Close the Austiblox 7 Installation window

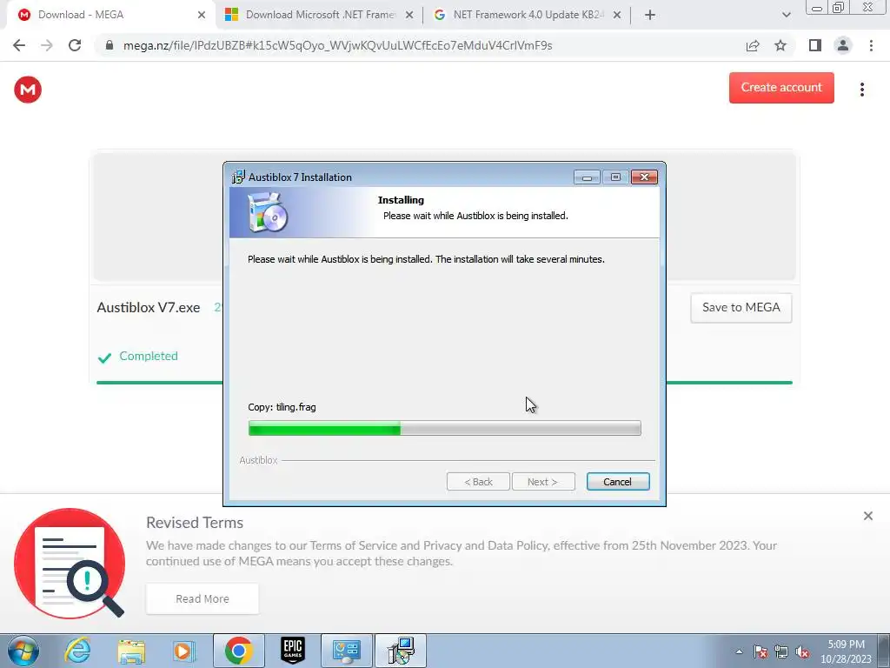644,177
